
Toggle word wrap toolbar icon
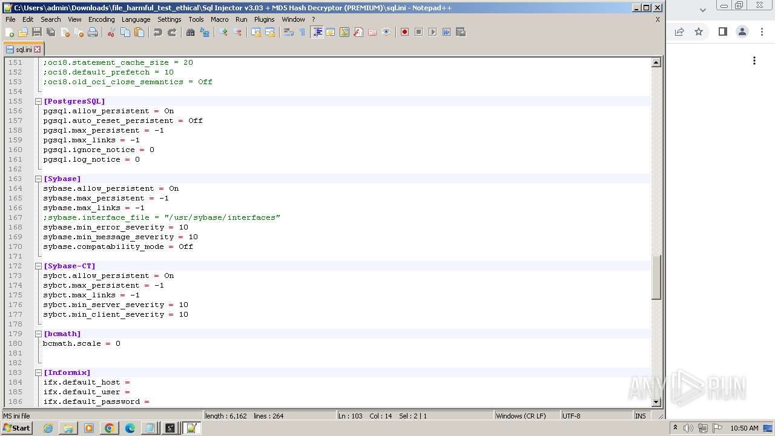289,32
